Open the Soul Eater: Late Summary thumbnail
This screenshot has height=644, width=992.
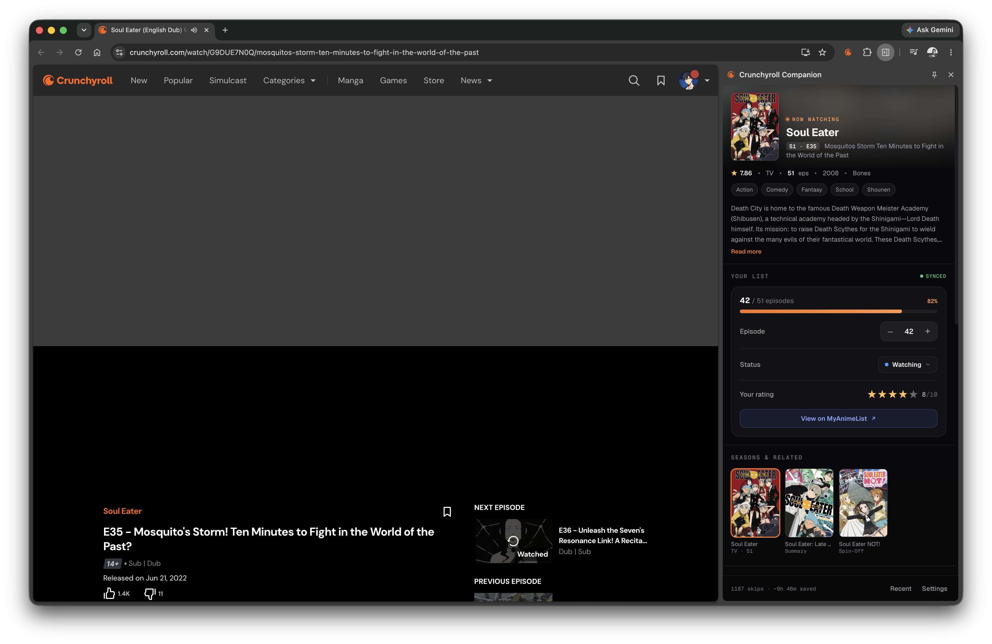(809, 503)
